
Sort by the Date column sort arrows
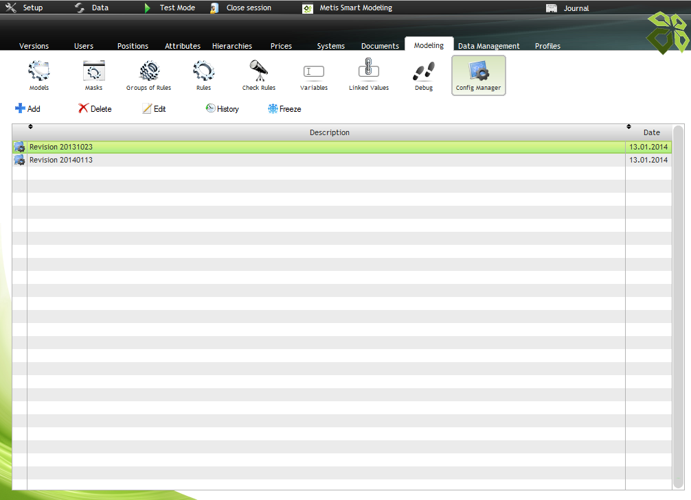(x=629, y=127)
